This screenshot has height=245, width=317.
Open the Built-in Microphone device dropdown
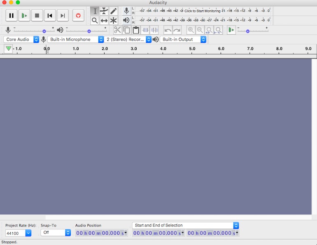click(76, 39)
